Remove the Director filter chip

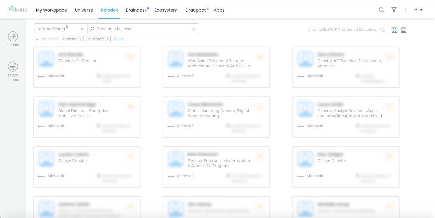pyautogui.click(x=80, y=39)
